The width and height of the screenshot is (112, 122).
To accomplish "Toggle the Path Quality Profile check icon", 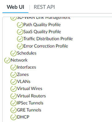I will [x=20, y=25].
